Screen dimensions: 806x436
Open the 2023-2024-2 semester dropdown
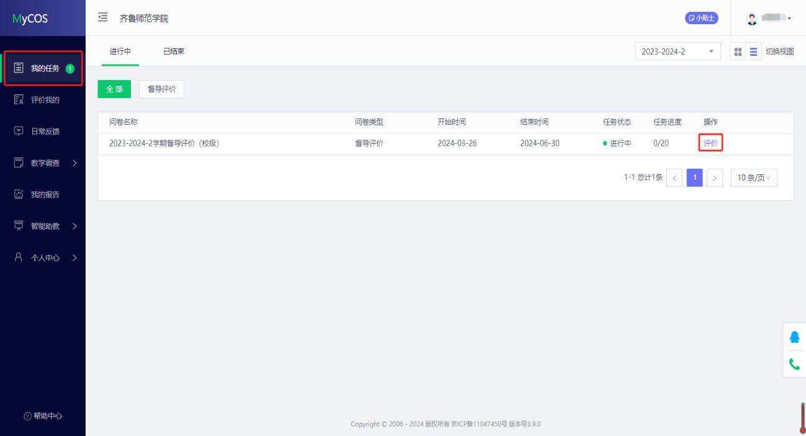coord(678,51)
